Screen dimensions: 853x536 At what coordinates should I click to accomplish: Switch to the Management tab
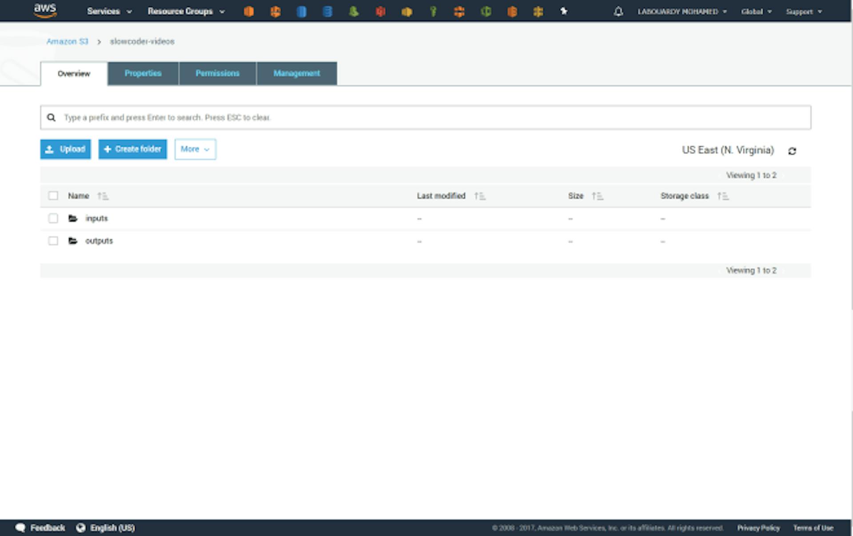[x=297, y=73]
